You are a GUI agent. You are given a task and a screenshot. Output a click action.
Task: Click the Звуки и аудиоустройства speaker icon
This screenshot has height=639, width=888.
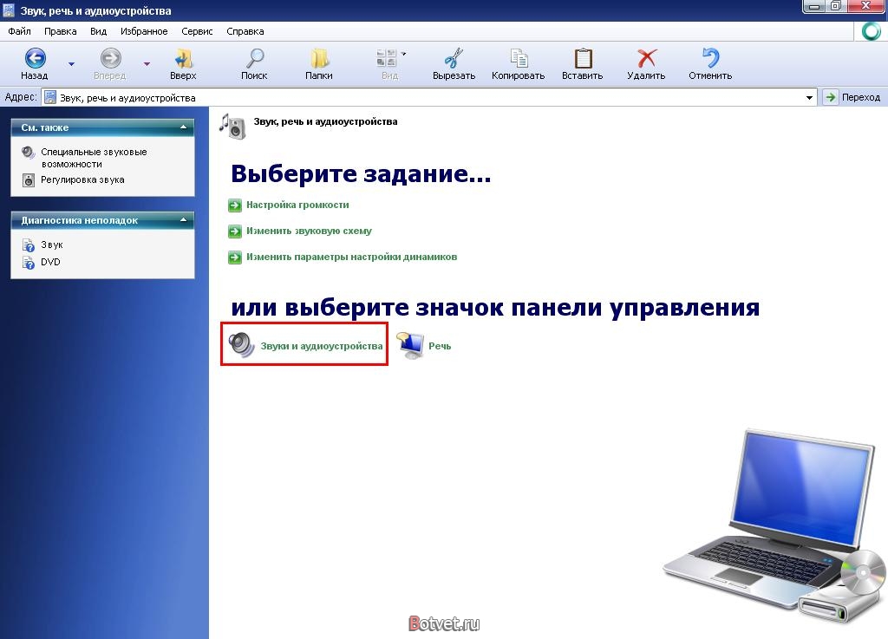(x=241, y=345)
